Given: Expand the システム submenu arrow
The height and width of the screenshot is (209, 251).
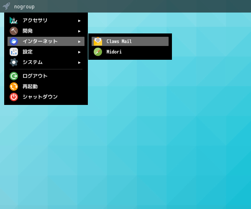Looking at the screenshot, I should (79, 63).
